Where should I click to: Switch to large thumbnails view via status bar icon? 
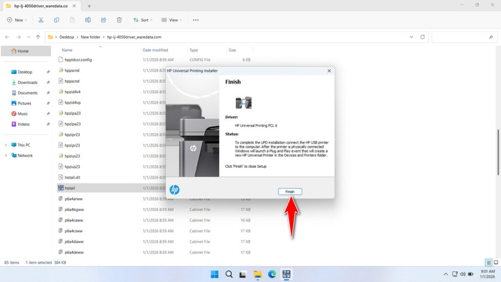pos(495,262)
